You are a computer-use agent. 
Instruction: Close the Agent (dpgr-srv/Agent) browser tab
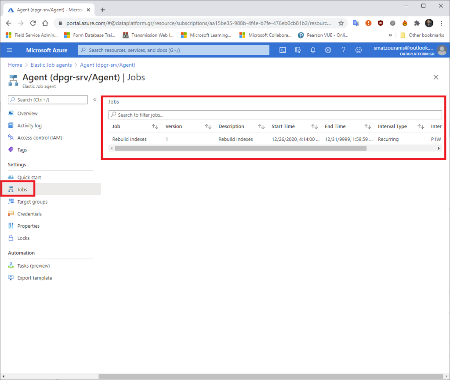pyautogui.click(x=88, y=10)
